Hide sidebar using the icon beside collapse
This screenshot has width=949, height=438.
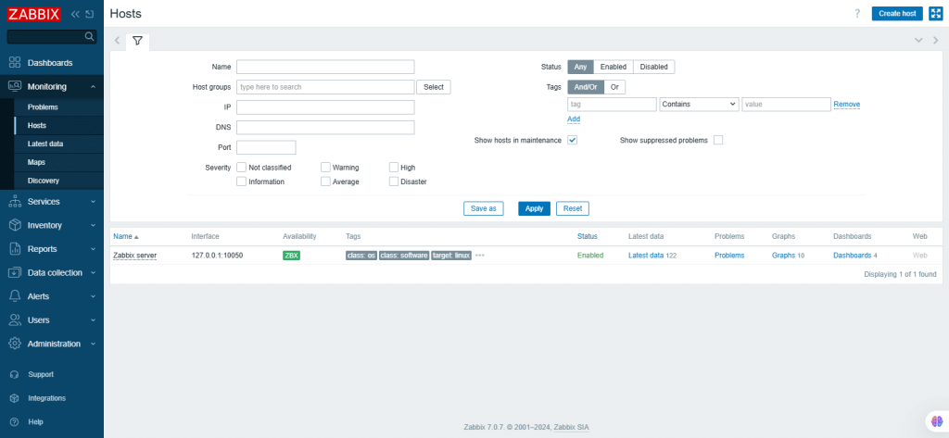point(90,14)
